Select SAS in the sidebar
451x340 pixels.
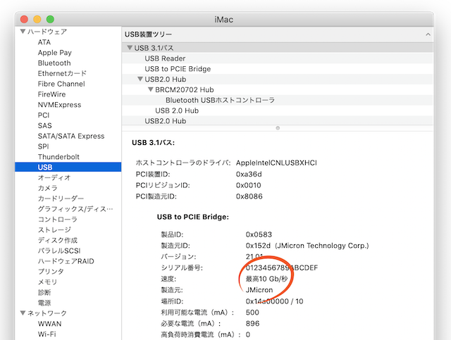(44, 125)
